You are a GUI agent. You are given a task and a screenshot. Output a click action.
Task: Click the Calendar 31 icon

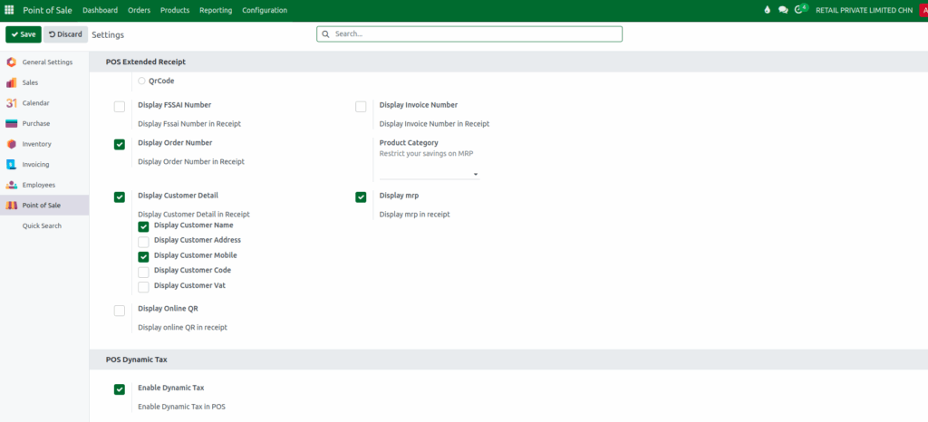tap(11, 103)
